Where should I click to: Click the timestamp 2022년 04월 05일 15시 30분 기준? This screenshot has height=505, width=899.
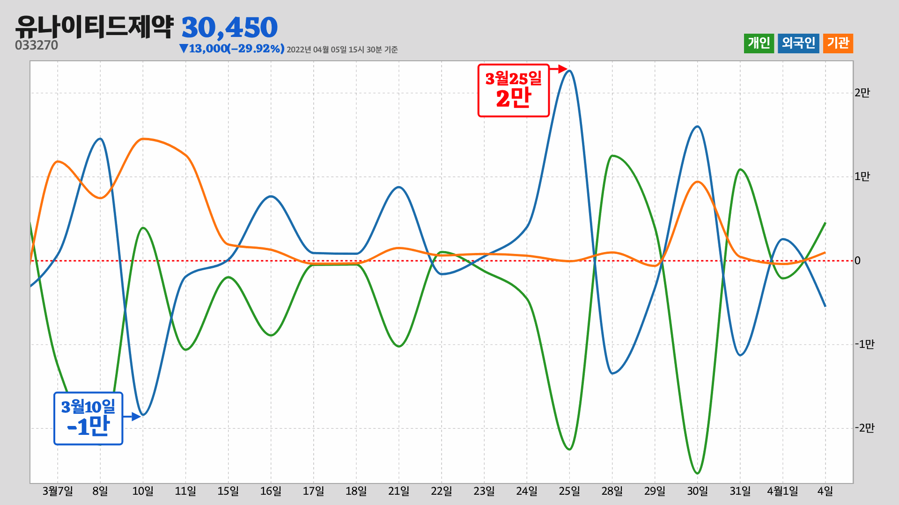tap(342, 50)
